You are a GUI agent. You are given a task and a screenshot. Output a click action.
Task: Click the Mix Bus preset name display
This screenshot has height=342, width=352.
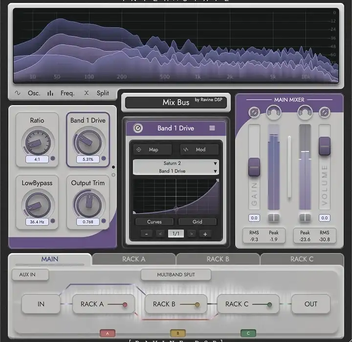(176, 103)
